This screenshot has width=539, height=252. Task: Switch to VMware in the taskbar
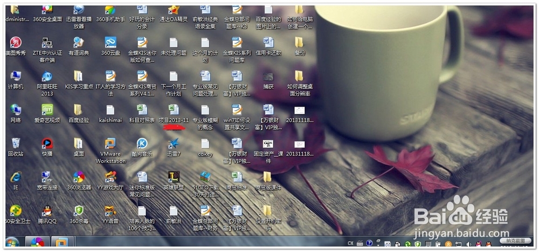click(63, 242)
